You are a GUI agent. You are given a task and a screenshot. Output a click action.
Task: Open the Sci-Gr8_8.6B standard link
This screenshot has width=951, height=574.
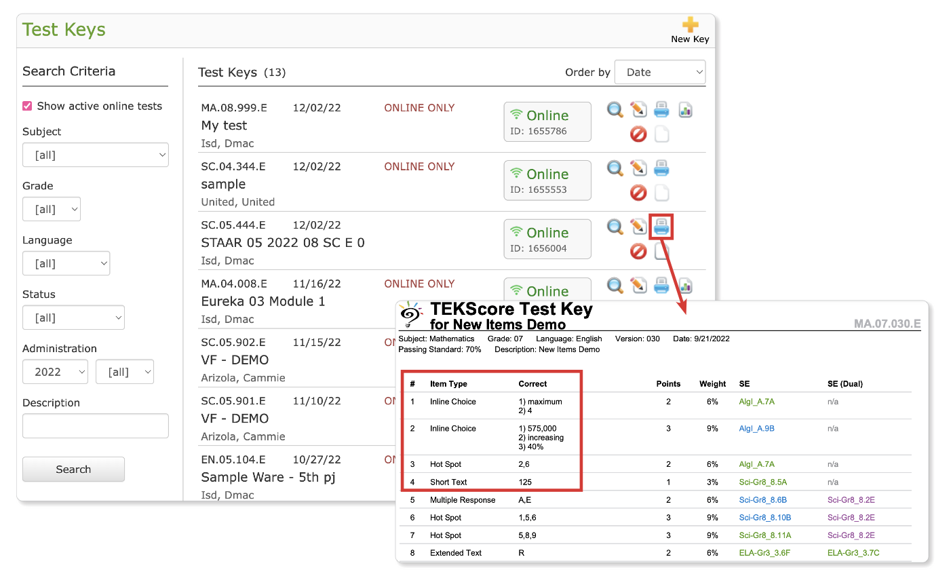pyautogui.click(x=762, y=500)
